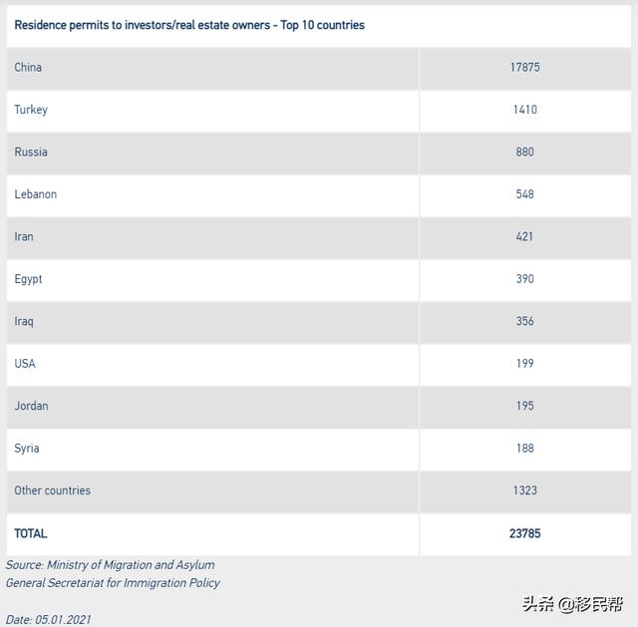
Task: Click the Jordan country cell
Action: [x=31, y=407]
